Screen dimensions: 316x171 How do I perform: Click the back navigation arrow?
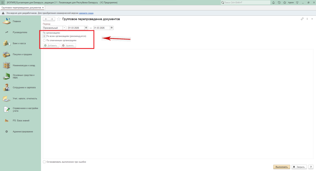[x=46, y=19]
